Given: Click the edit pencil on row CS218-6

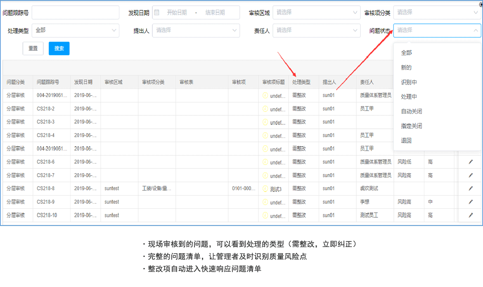Looking at the screenshot, I should 471,162.
